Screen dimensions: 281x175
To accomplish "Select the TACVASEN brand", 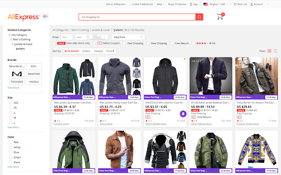I will coord(17,82).
